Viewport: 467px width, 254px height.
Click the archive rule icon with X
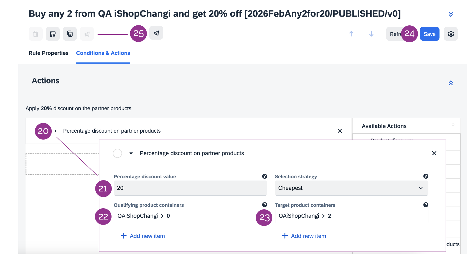click(53, 34)
